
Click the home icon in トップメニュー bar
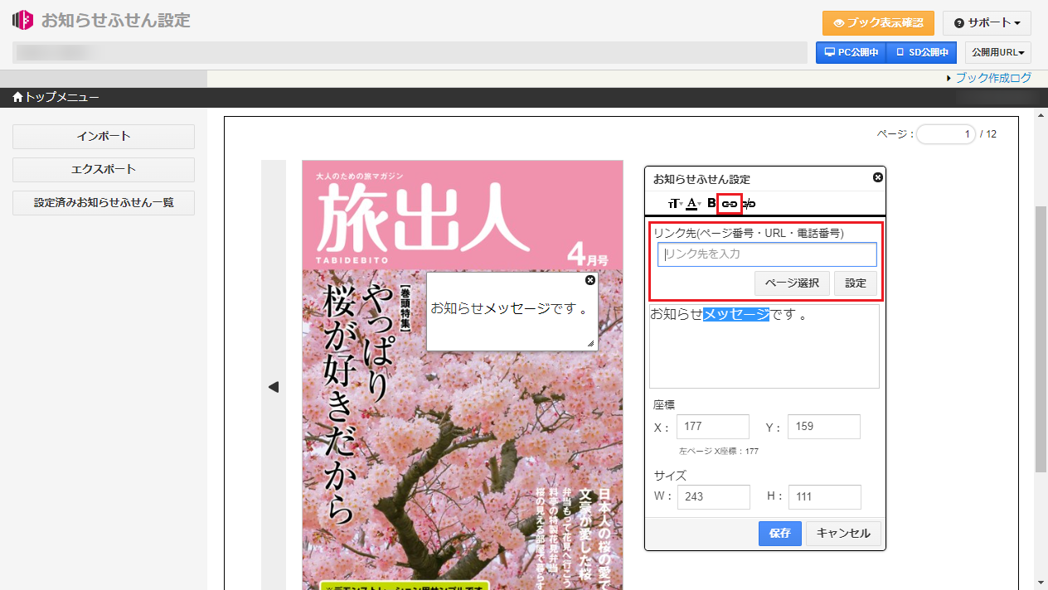coord(17,98)
